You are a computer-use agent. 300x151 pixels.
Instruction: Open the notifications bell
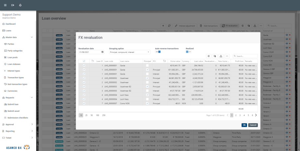pyautogui.click(x=20, y=5)
